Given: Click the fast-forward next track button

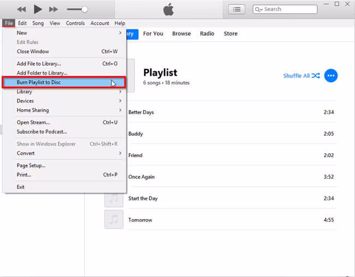Looking at the screenshot, I should point(53,9).
